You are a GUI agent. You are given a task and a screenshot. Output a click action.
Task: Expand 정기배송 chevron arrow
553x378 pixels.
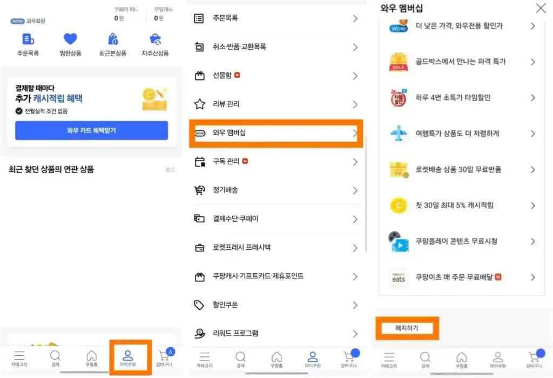[355, 191]
